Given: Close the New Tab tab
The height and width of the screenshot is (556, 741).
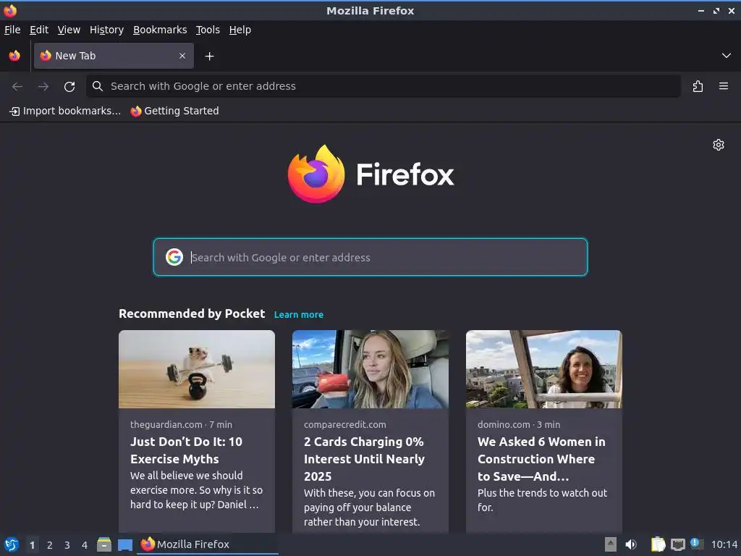Looking at the screenshot, I should [182, 56].
